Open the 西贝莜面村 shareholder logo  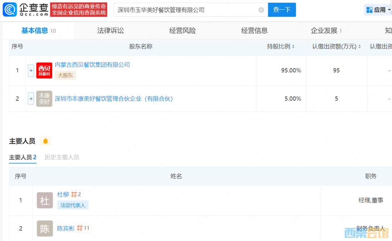tap(44, 70)
